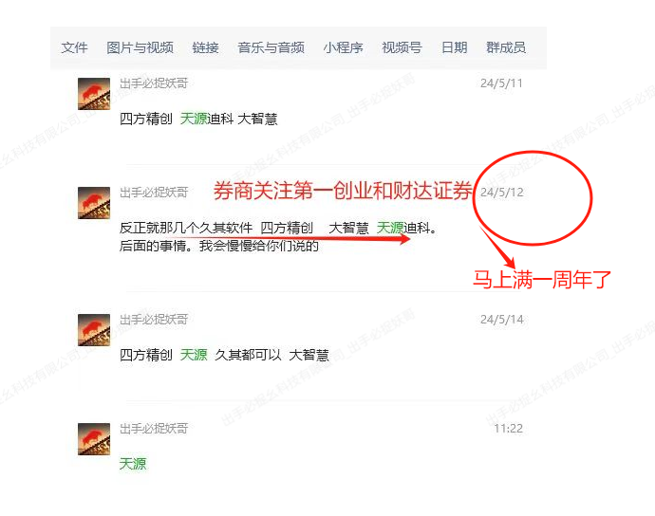This screenshot has width=655, height=516.
Task: Switch to 视频号 filter tab
Action: click(x=402, y=47)
